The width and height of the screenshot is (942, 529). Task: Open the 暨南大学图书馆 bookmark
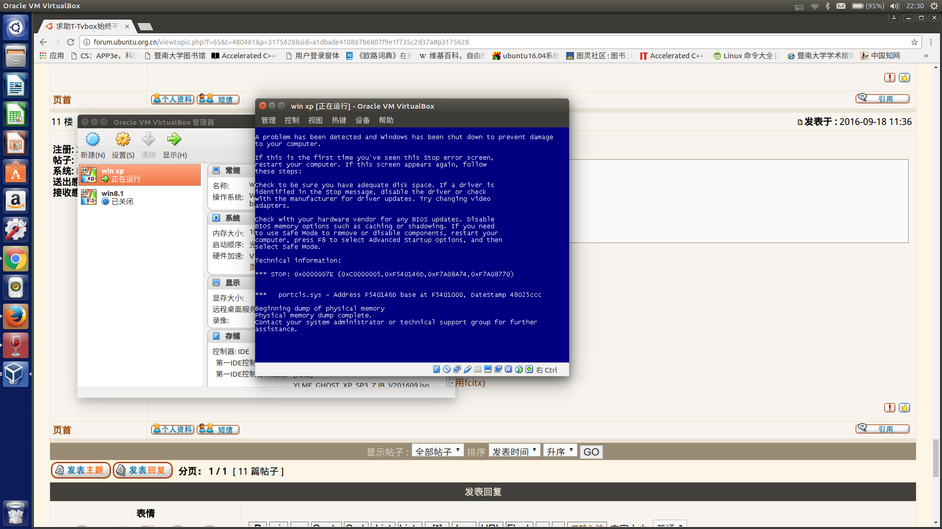(x=175, y=56)
